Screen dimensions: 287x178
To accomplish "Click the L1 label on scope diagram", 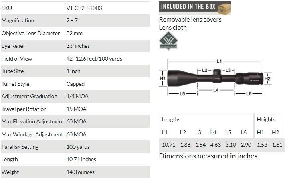I will point(219,61).
